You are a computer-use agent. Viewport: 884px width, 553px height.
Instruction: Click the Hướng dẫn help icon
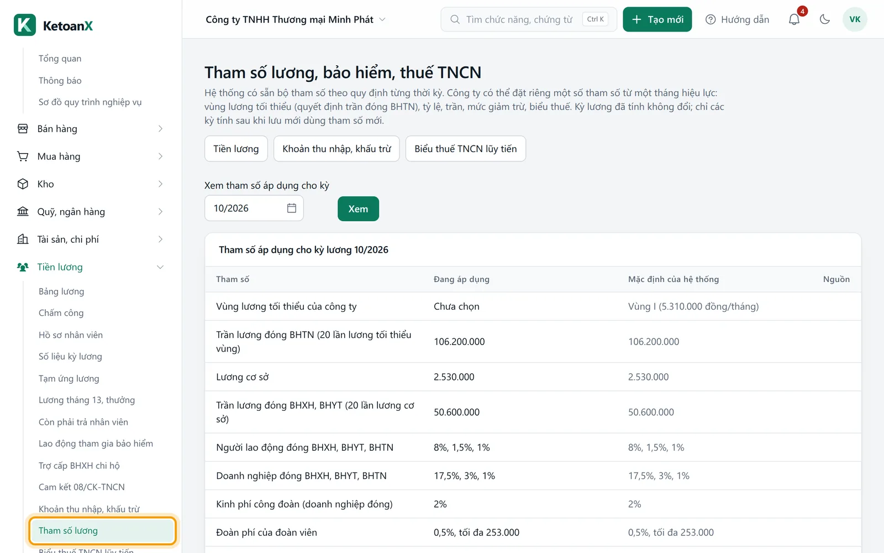(711, 19)
